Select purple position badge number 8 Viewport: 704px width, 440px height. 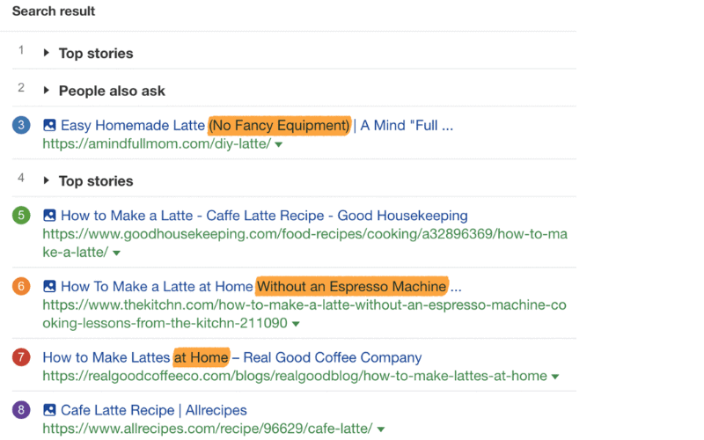[x=21, y=409]
